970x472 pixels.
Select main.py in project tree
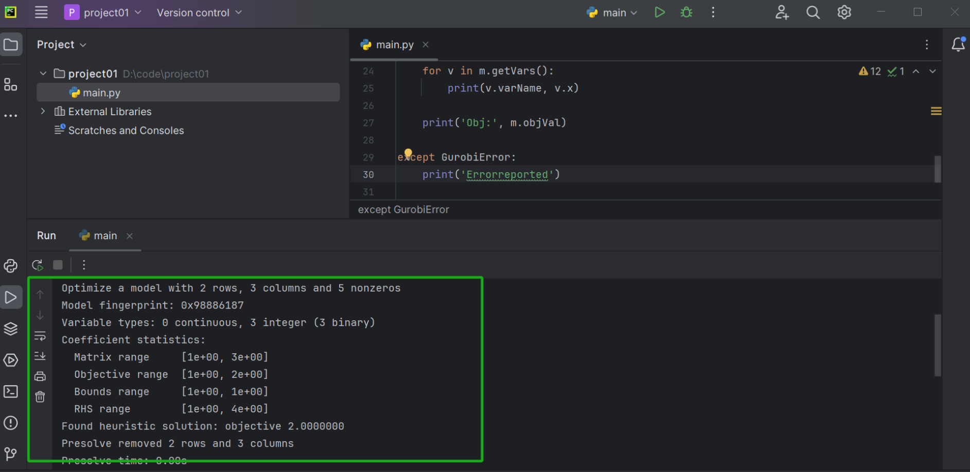(x=188, y=93)
